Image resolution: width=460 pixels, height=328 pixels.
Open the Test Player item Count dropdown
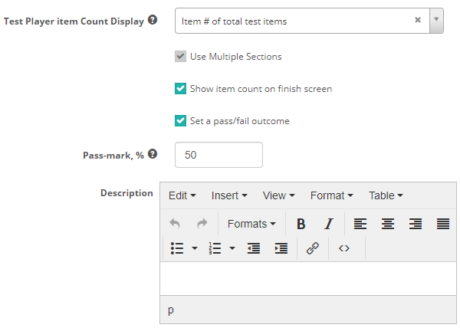(x=436, y=21)
